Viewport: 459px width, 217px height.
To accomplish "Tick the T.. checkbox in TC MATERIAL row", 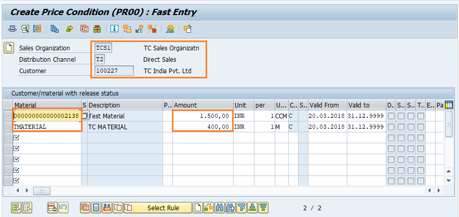I will coord(421,127).
